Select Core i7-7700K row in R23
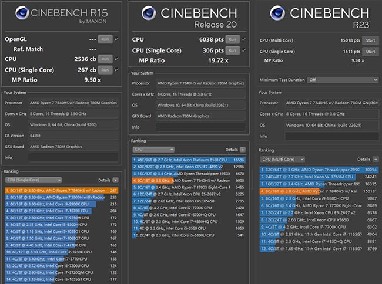Screen dimensions: 382x284 [x=319, y=227]
